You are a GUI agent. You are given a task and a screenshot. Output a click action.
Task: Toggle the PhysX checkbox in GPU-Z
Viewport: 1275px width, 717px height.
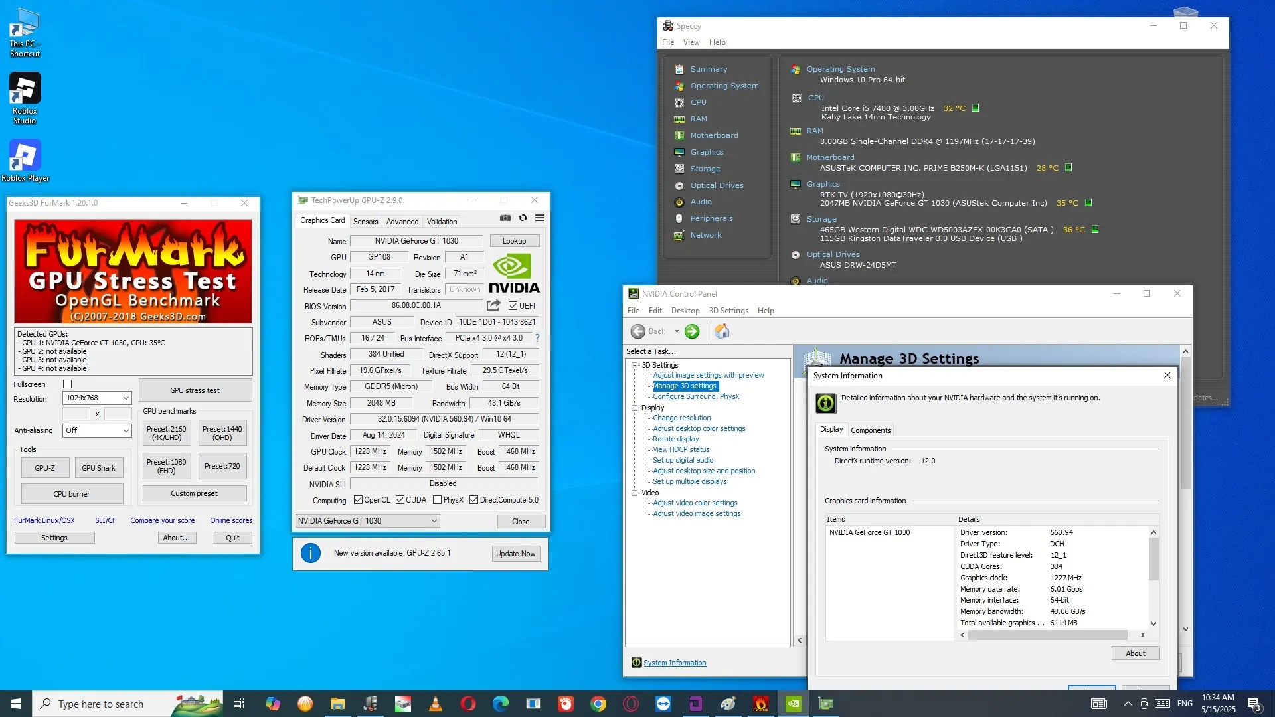(437, 500)
